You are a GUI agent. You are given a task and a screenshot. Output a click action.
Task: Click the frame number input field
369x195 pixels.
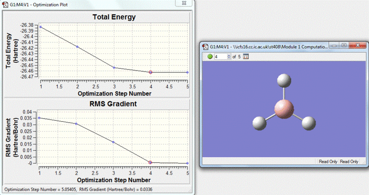pos(220,57)
